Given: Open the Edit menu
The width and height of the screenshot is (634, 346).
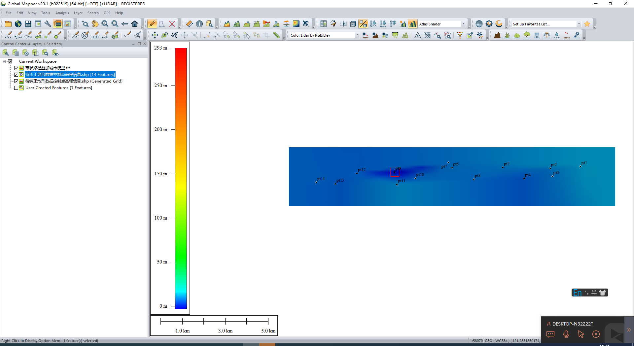Looking at the screenshot, I should 20,13.
